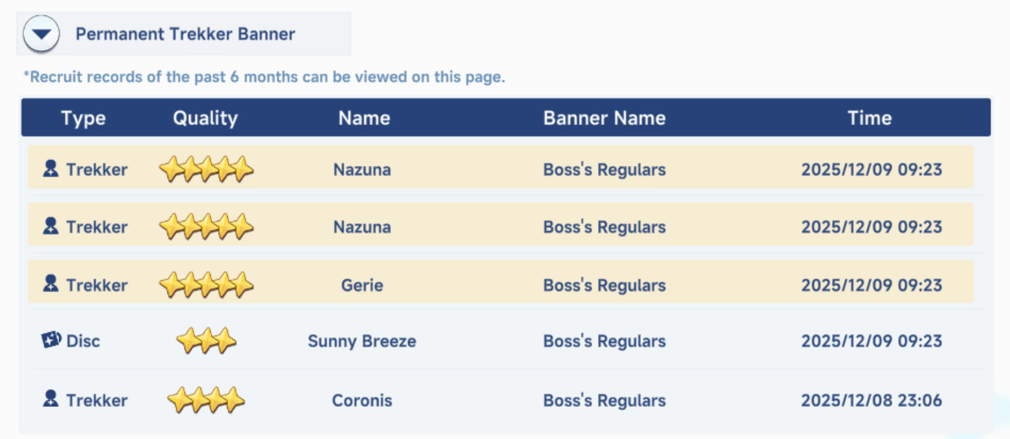Click Boss's Regulars in the Coronis row
1010x439 pixels.
[605, 401]
